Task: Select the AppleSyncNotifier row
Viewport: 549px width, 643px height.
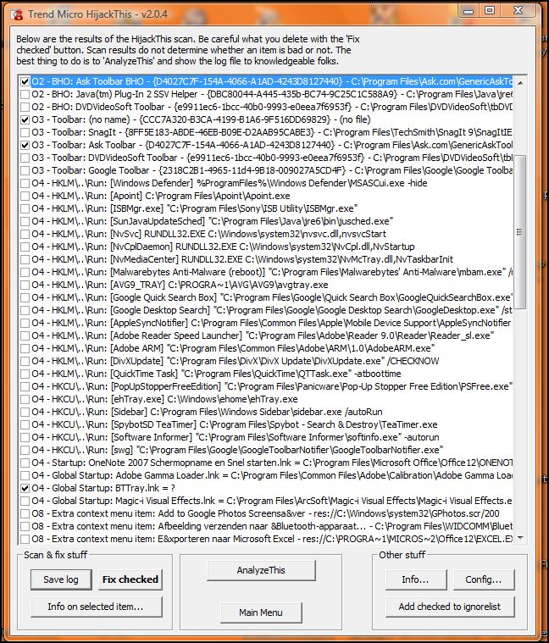Action: coord(272,323)
